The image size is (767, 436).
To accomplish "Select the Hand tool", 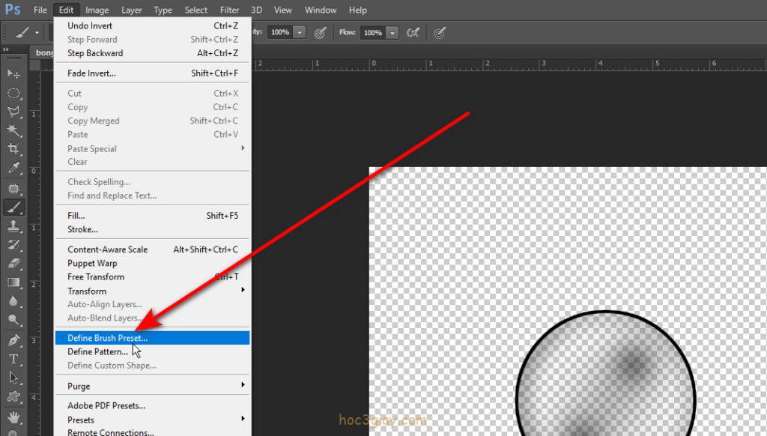I will click(x=13, y=416).
